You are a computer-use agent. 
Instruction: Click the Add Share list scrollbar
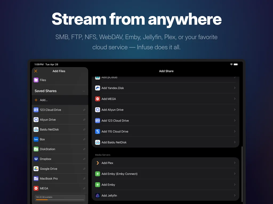coord(242,174)
